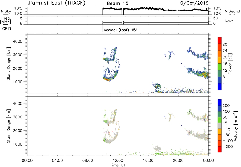Image resolution: width=241 pixels, height=167 pixels.
Task: Click the 'normal (fast) 151' text
Action: pos(121,30)
